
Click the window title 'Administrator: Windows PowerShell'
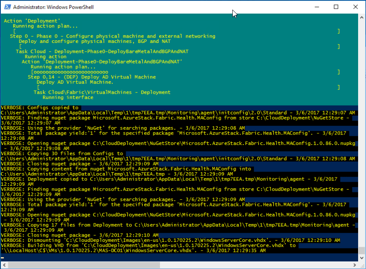(53, 7)
